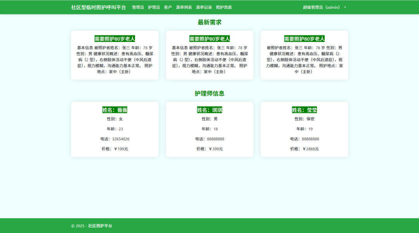
Task: Select the 客户 menu item
Action: point(167,7)
